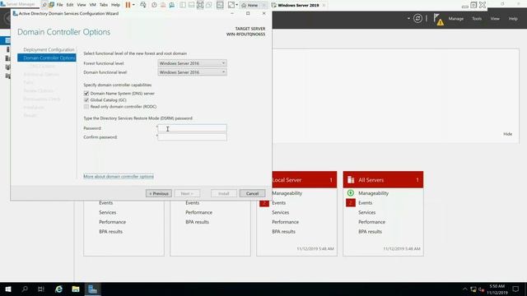The image size is (527, 296).
Task: Open Internet Explorer from the taskbar
Action: click(58, 289)
